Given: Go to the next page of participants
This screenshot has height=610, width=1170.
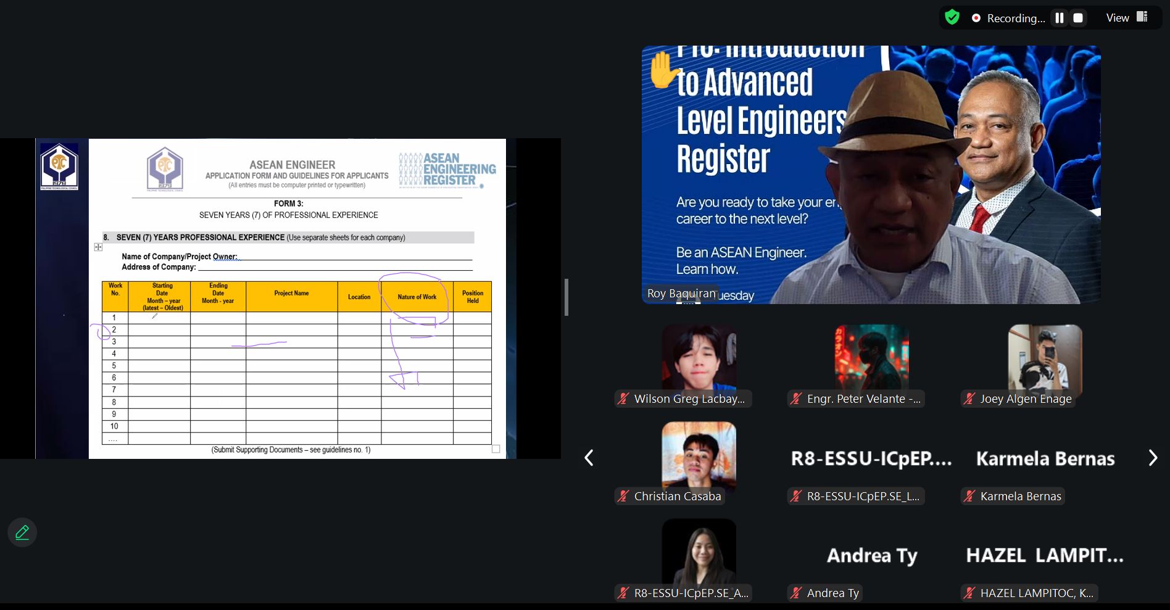Looking at the screenshot, I should (1152, 458).
